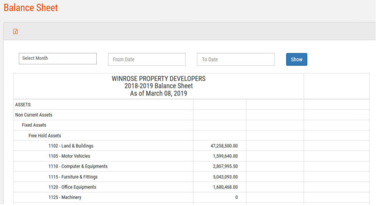Select the 1105 - Motor Vehicles account
This screenshot has height=206, width=376.
coord(69,156)
